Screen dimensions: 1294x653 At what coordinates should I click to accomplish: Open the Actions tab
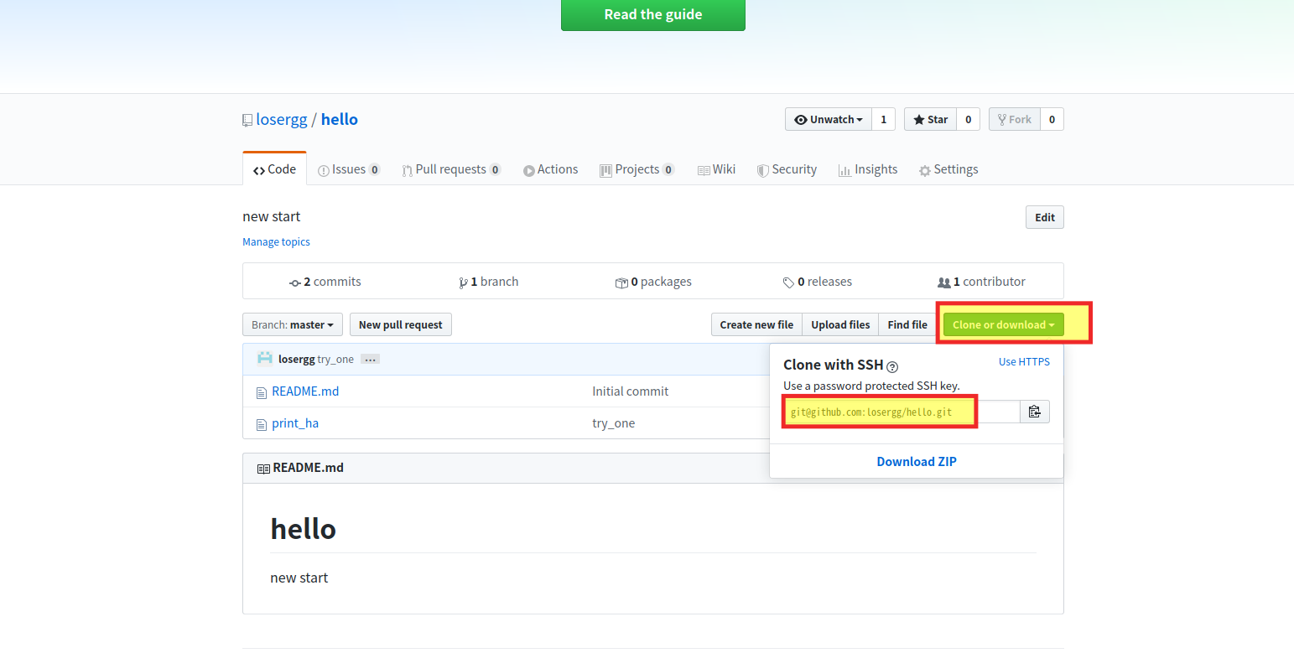pos(550,169)
